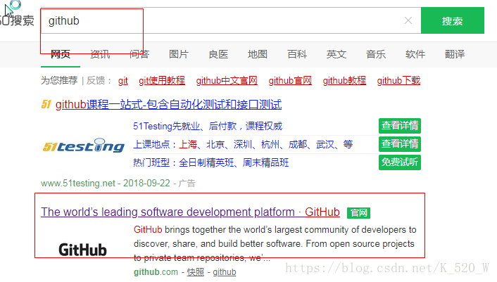
Task: Click the www.51testing.net URL text
Action: (78, 184)
